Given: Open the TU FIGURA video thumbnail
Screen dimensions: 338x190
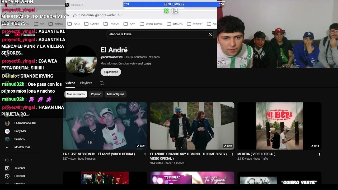Looking at the screenshot, I should (x=192, y=178).
